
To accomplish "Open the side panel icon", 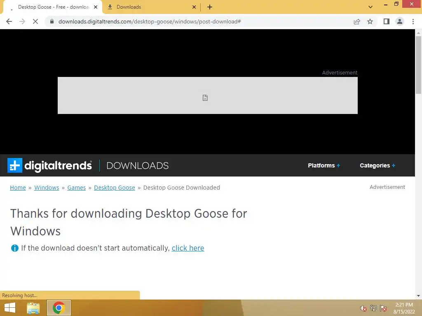I will pos(387,21).
